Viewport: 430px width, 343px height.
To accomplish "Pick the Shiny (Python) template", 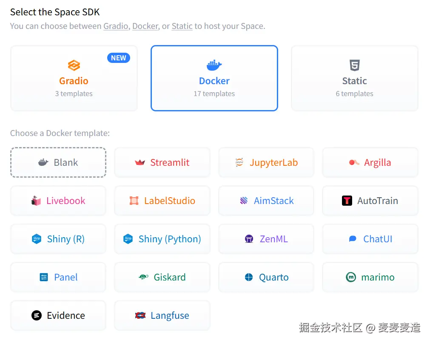I will [162, 239].
